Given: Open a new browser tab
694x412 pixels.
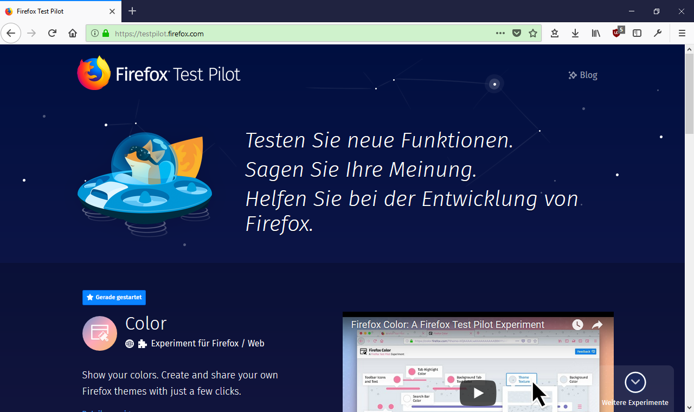Looking at the screenshot, I should coord(132,11).
